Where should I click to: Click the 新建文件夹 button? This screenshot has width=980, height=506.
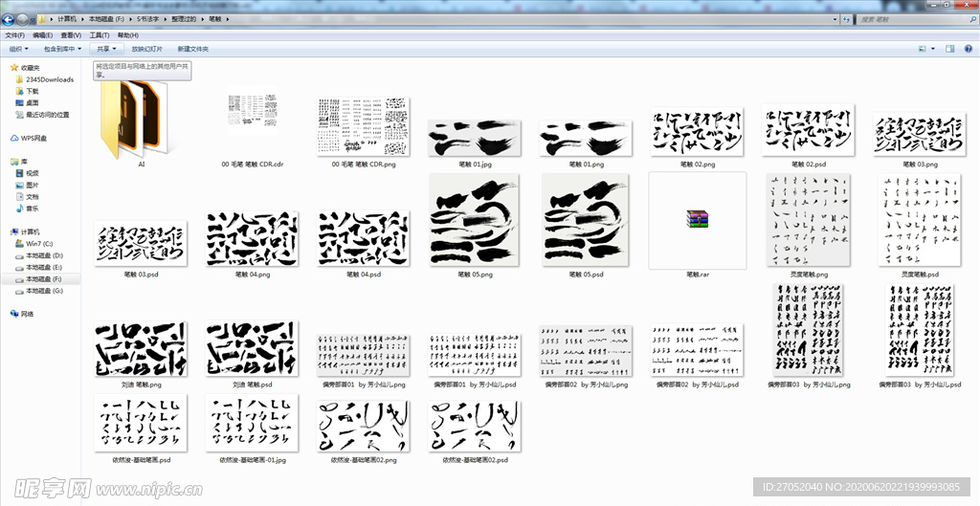tap(192, 48)
